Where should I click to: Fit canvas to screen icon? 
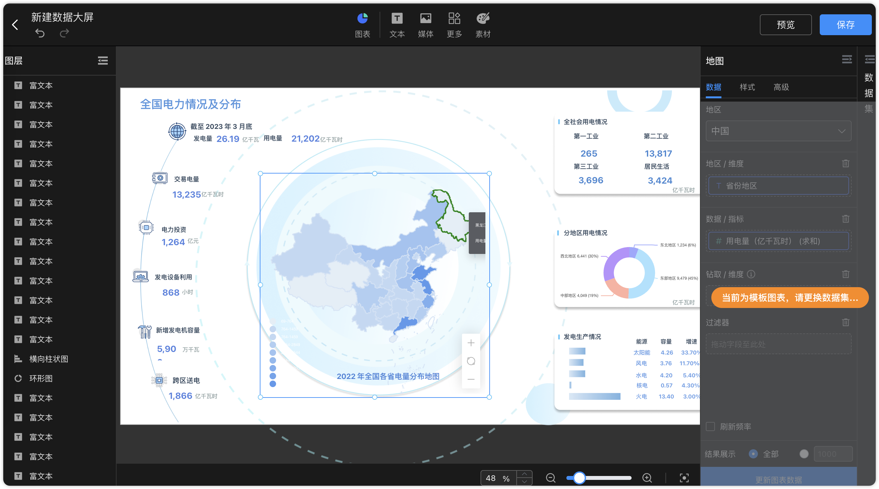point(684,478)
